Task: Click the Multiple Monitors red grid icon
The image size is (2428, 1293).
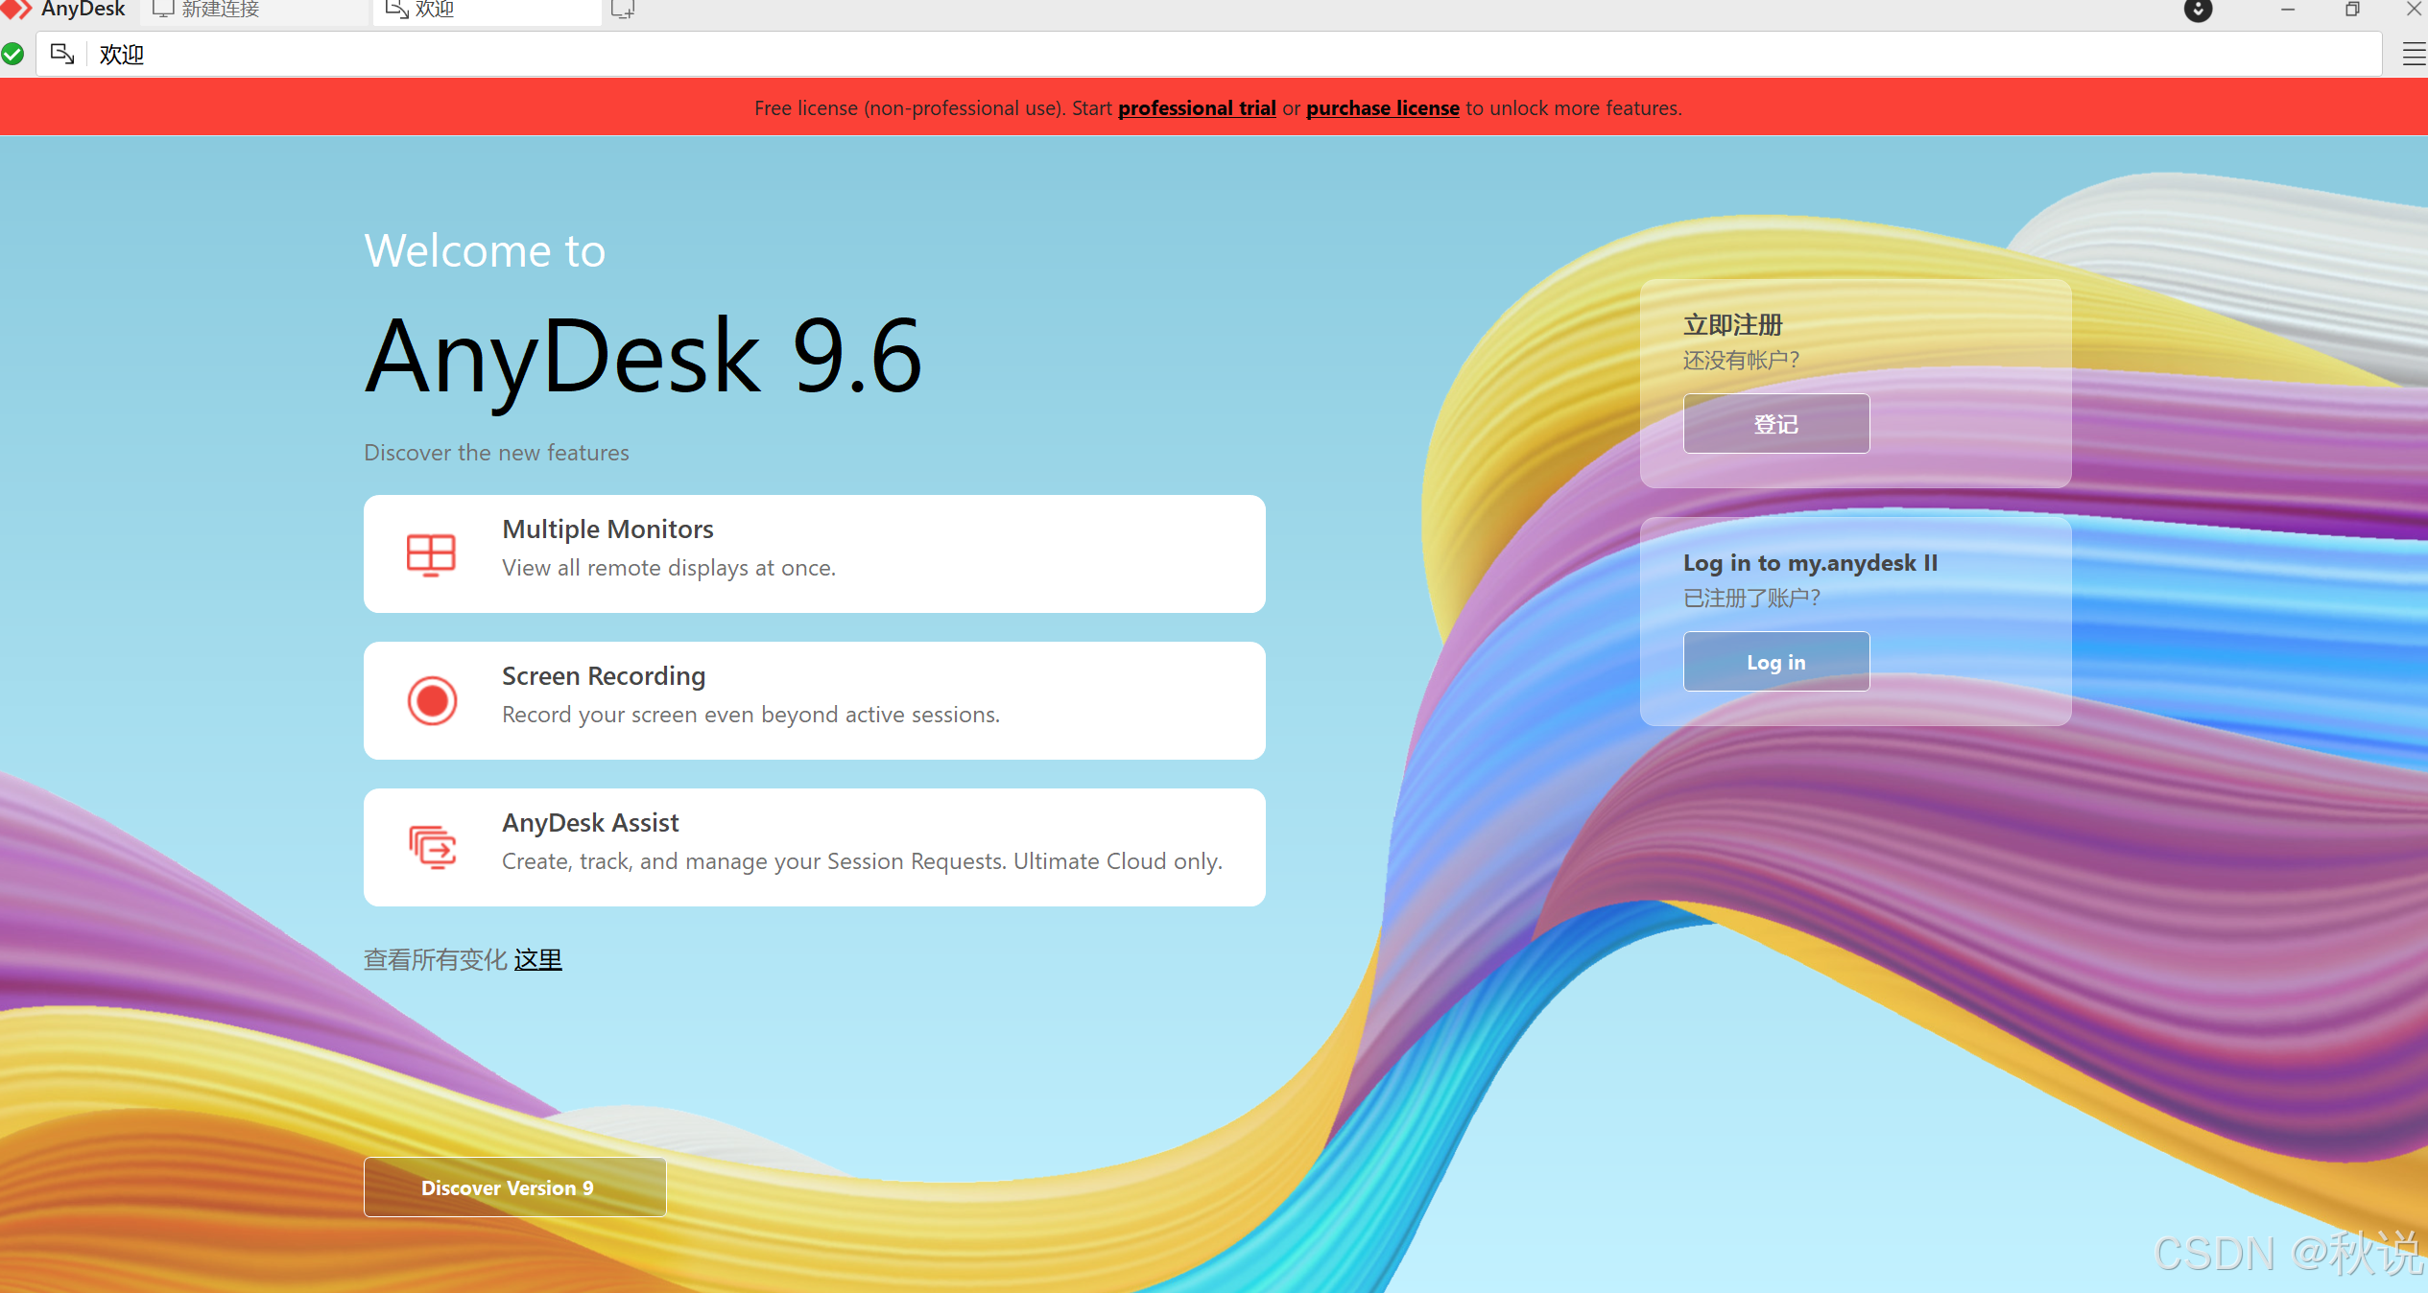Action: 431,554
